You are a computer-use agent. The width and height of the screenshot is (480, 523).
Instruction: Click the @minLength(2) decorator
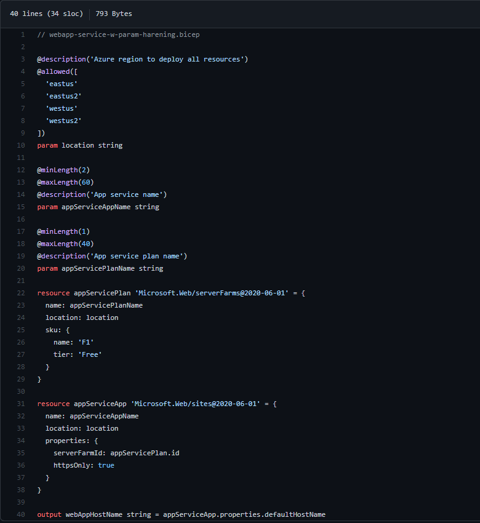(63, 170)
